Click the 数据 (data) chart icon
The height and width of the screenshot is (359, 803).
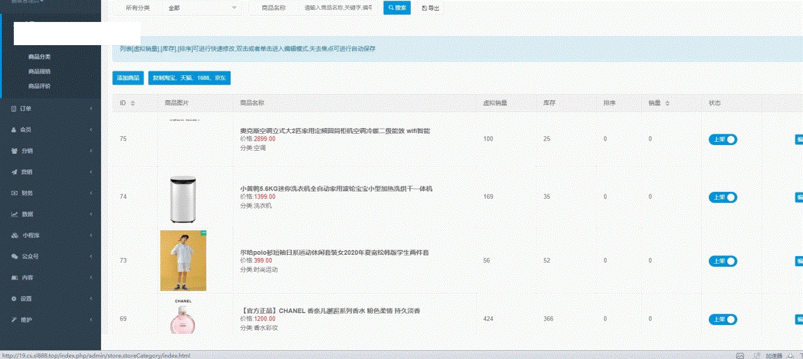pos(14,214)
